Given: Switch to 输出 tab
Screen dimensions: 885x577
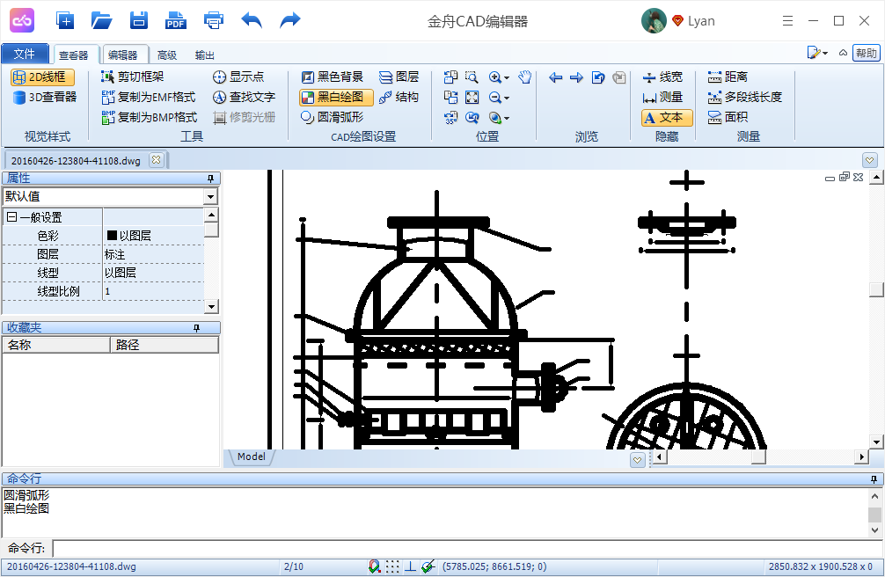Looking at the screenshot, I should tap(205, 55).
